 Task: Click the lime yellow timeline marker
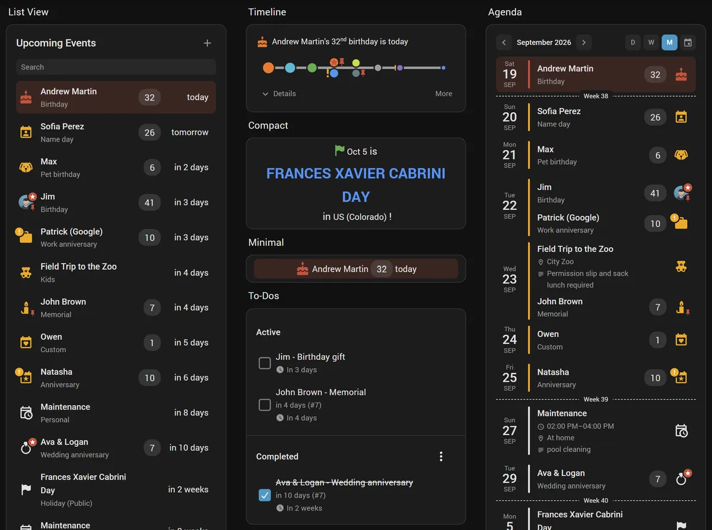click(x=356, y=63)
